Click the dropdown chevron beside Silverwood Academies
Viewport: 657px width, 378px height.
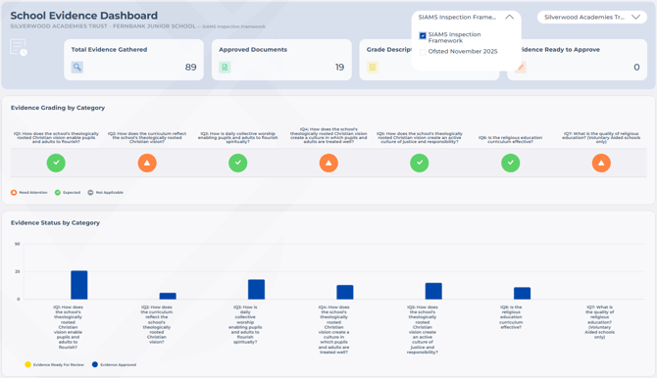pos(635,18)
